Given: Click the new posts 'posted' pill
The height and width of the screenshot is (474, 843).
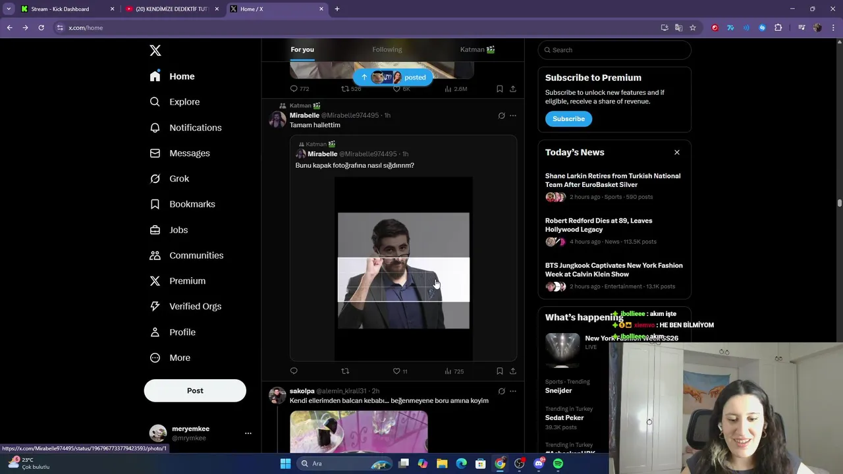Looking at the screenshot, I should click(x=393, y=77).
